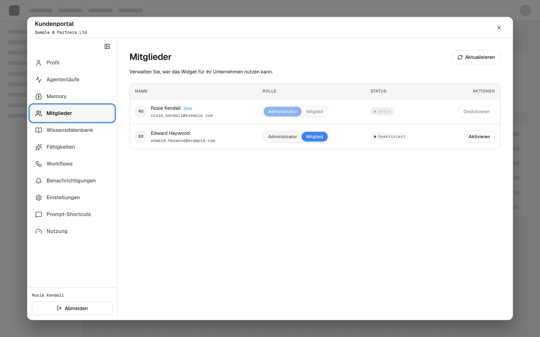Sign out using Abmelden button
The image size is (540, 337).
coord(72,308)
